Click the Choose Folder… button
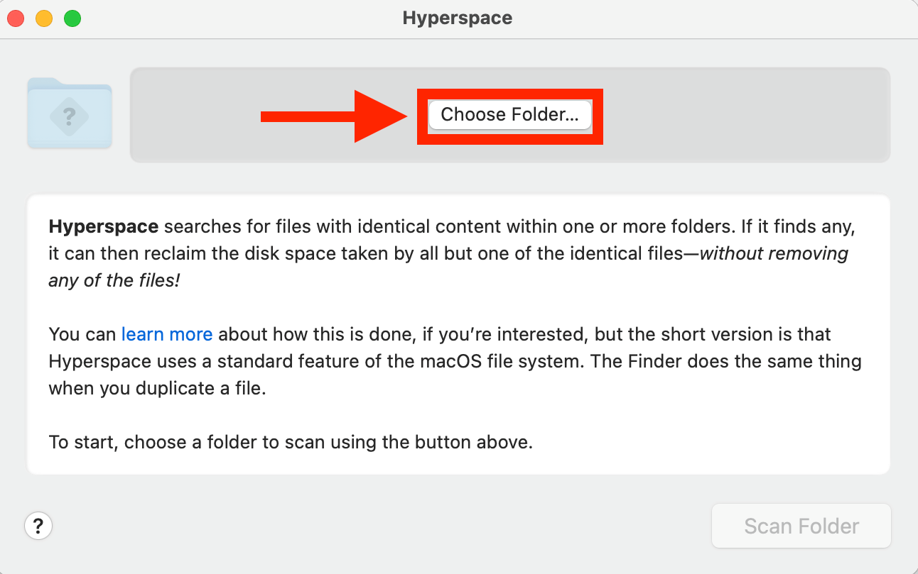This screenshot has height=574, width=918. [509, 115]
